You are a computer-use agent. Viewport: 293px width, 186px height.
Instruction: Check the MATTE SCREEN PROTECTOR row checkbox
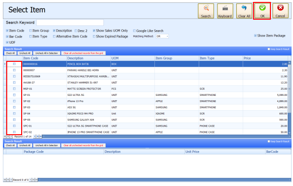14,89
